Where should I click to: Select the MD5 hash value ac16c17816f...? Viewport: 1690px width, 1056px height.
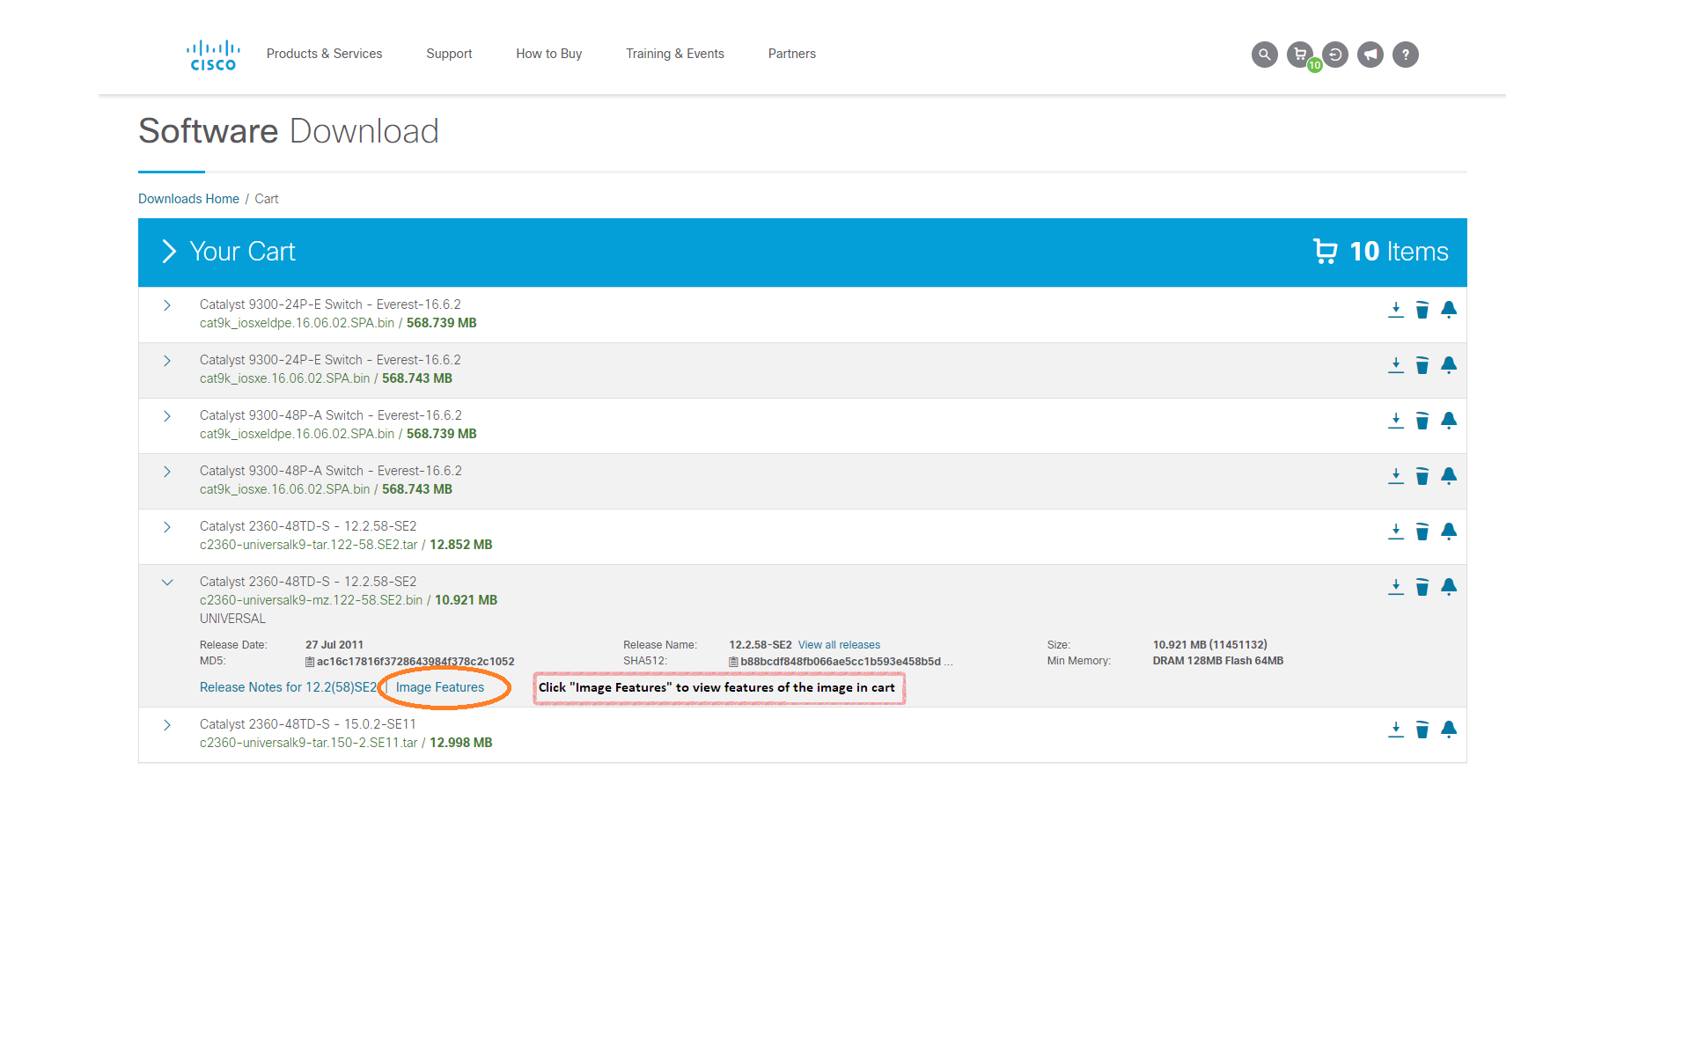415,662
